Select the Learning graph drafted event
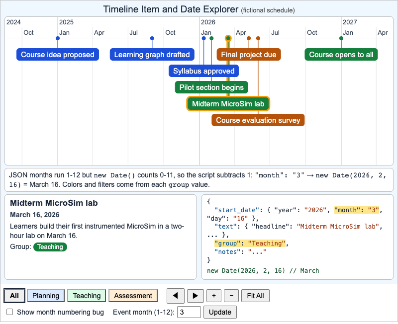The image size is (398, 324). [152, 55]
